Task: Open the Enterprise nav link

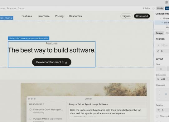Action: tap(44, 16)
